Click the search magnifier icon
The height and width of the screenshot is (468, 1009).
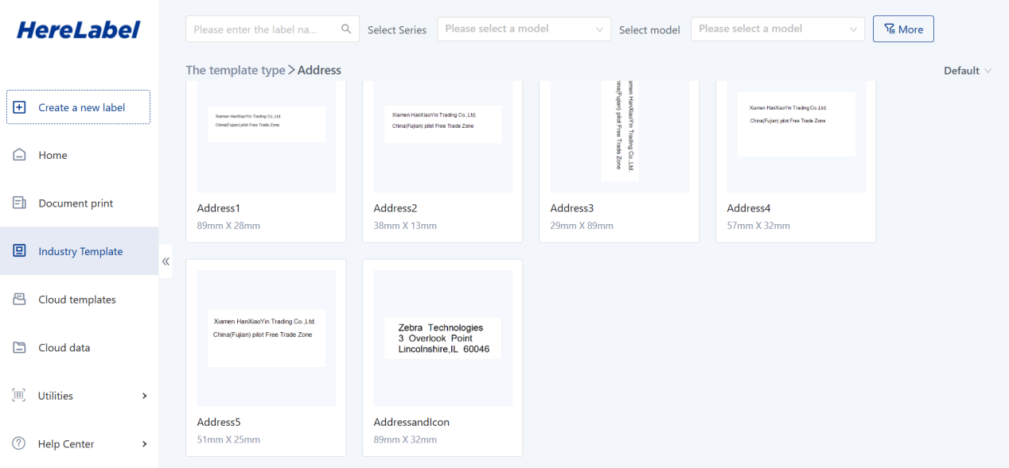(345, 28)
